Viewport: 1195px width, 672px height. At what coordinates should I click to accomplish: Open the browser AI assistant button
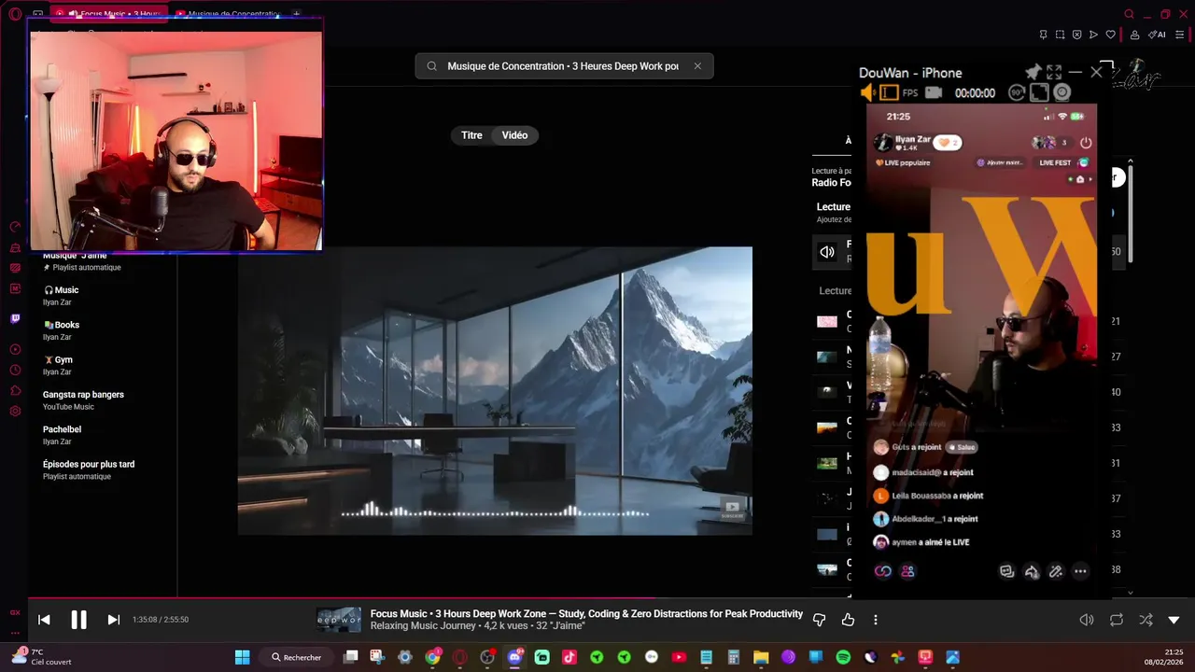(1158, 35)
